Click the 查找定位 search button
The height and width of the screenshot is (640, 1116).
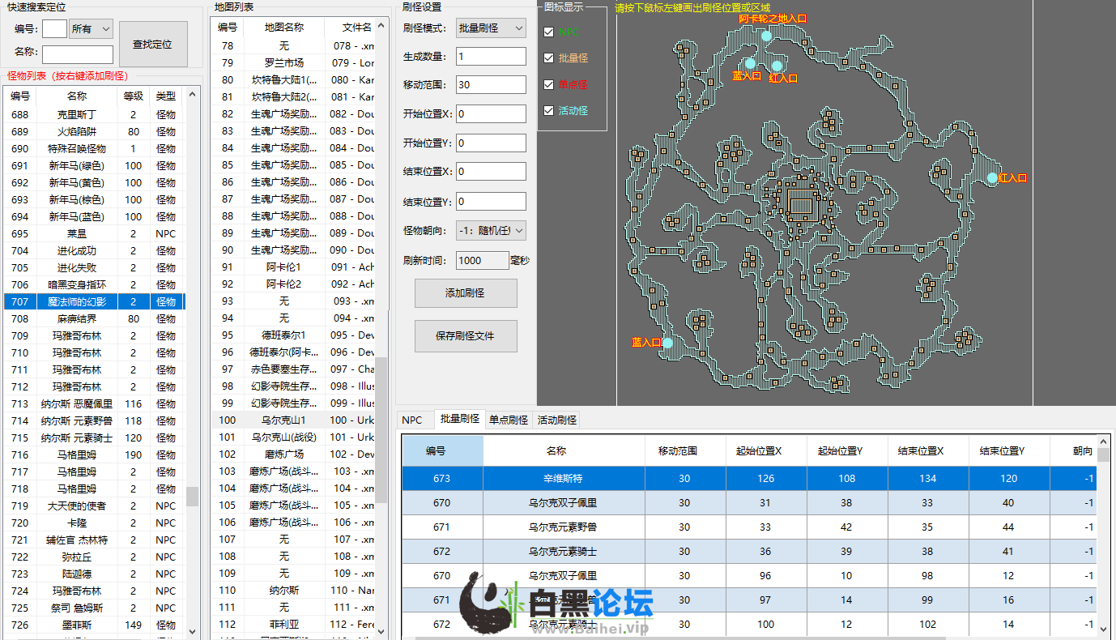[x=152, y=45]
